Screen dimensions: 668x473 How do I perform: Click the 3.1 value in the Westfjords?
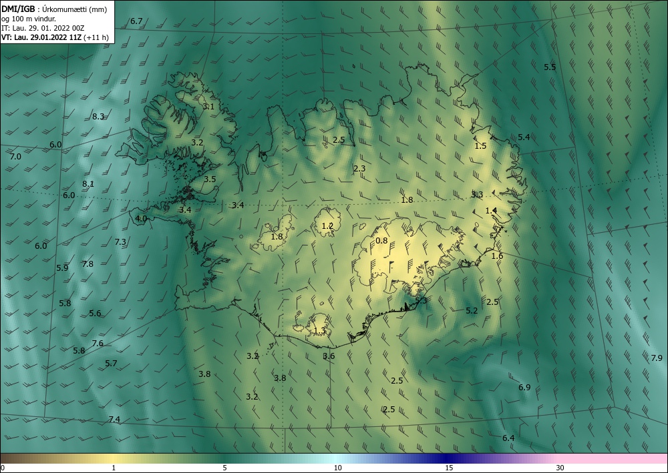point(208,107)
